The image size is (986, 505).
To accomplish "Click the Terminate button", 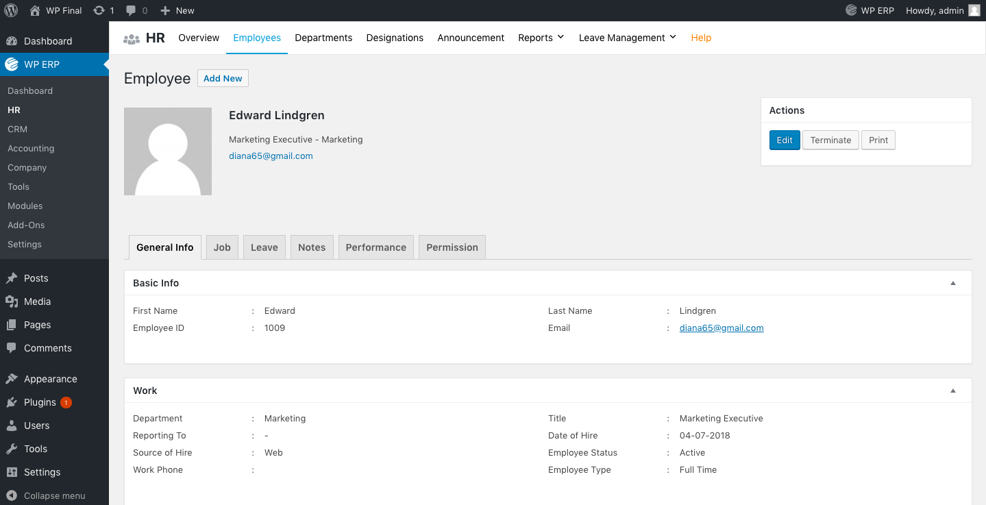I will (830, 140).
